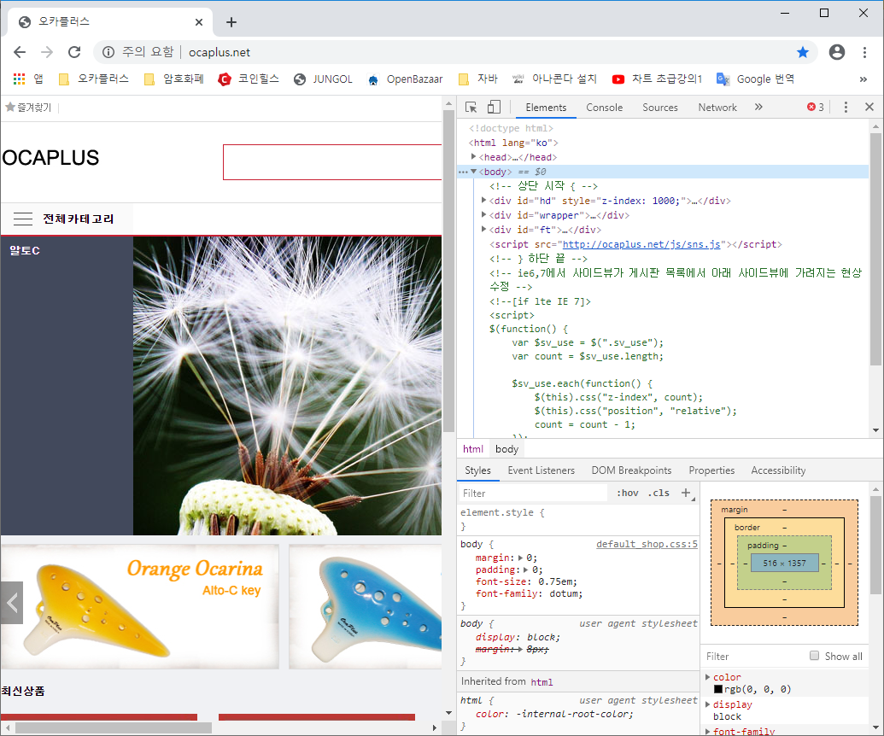Open the 오카플러스 bookmark folder
884x736 pixels.
[x=94, y=79]
